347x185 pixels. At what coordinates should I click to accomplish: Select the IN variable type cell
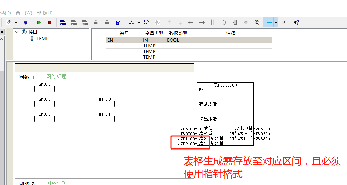click(x=154, y=40)
